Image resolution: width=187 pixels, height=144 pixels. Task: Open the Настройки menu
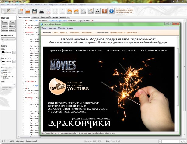[x=72, y=5]
